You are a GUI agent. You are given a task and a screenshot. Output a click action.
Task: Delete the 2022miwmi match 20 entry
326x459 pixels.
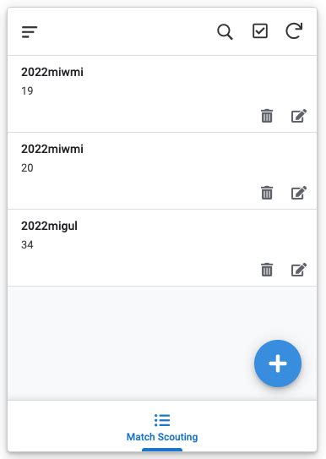(x=267, y=193)
